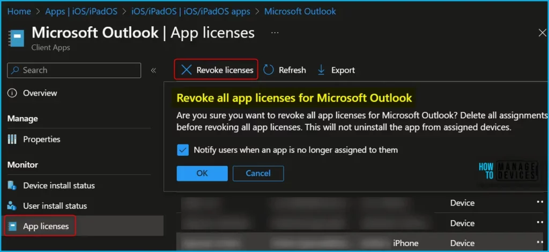Click the Device cell in iPhone row
549x252 pixels.
[462, 243]
